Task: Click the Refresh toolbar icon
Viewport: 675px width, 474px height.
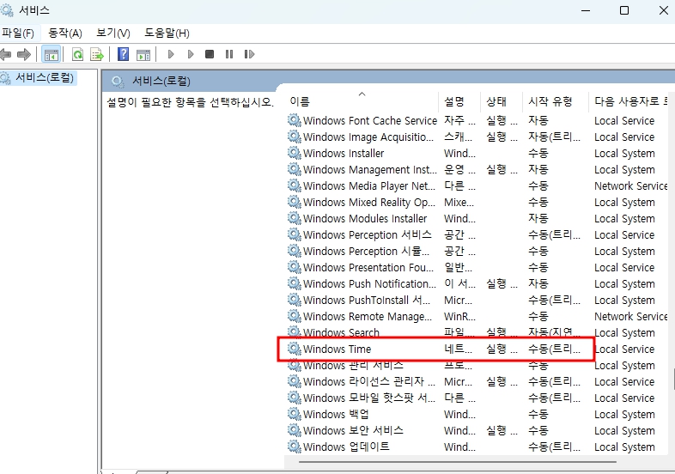Action: coord(77,55)
